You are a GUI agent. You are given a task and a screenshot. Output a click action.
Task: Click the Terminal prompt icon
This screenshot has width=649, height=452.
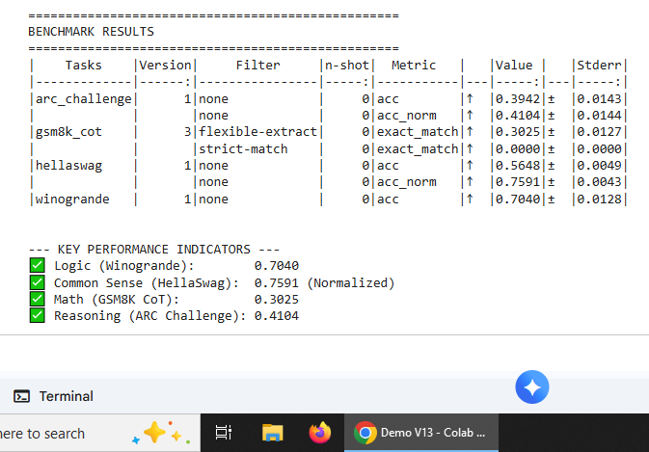pos(21,396)
